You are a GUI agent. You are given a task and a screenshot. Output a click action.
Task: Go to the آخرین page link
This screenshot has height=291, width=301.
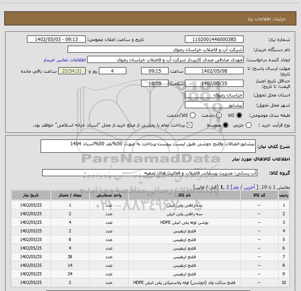coord(249,187)
